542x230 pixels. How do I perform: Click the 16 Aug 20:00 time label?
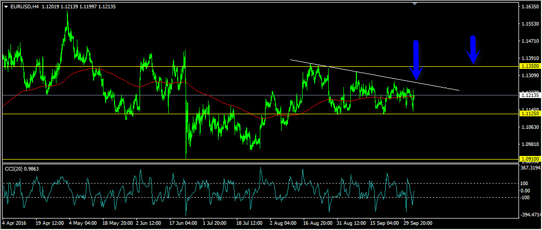[x=318, y=223]
